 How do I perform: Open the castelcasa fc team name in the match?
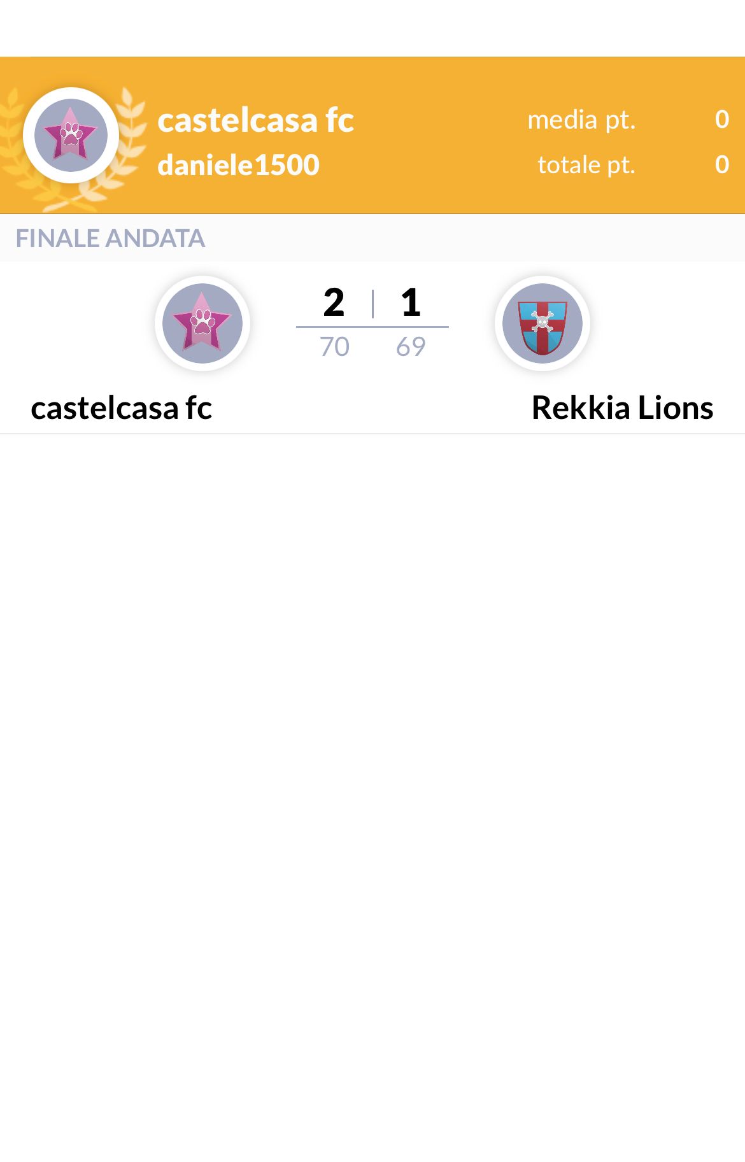coord(121,407)
